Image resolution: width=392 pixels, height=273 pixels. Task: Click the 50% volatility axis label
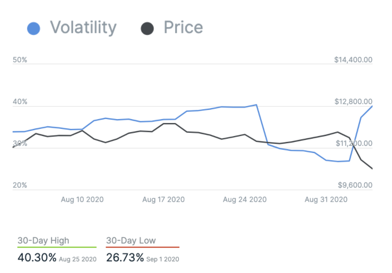[x=20, y=60]
